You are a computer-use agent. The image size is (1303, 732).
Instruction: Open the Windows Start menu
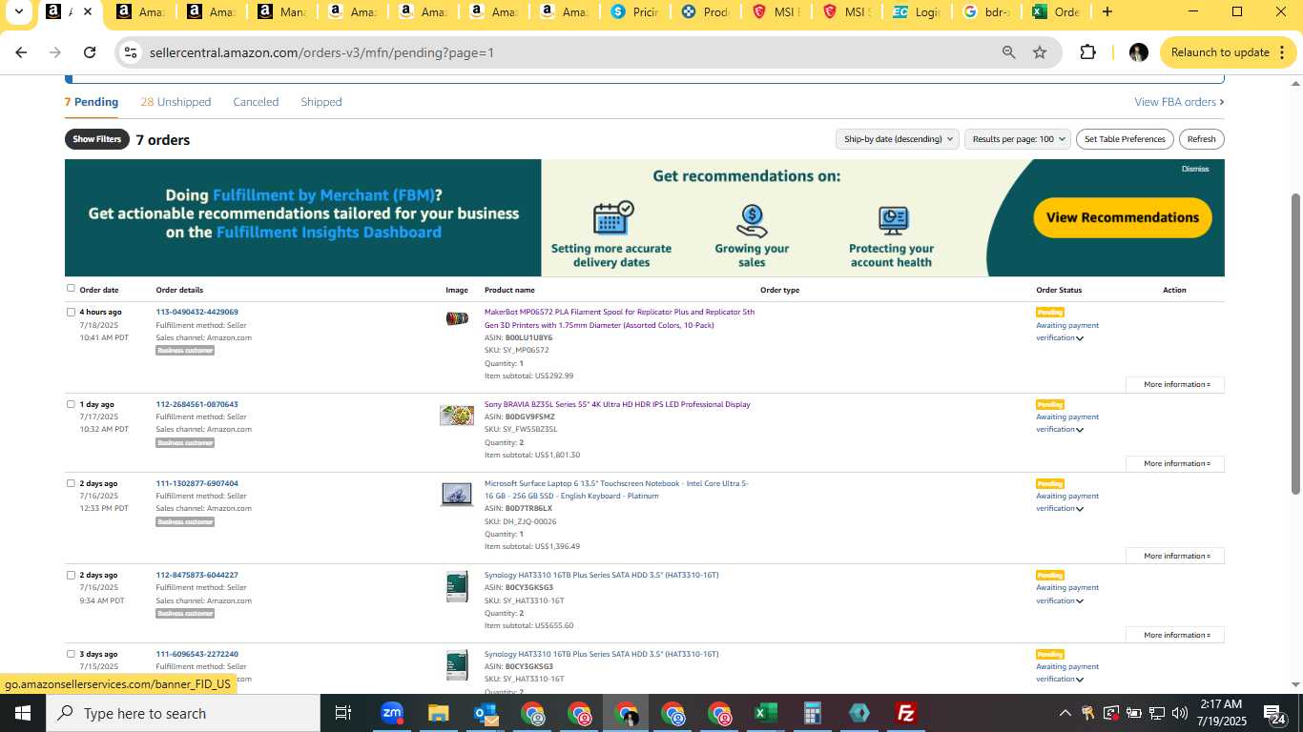tap(22, 713)
